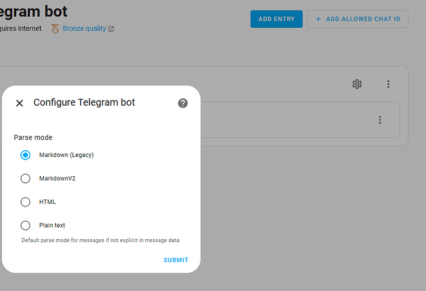Open the integration entry settings gear

[357, 84]
